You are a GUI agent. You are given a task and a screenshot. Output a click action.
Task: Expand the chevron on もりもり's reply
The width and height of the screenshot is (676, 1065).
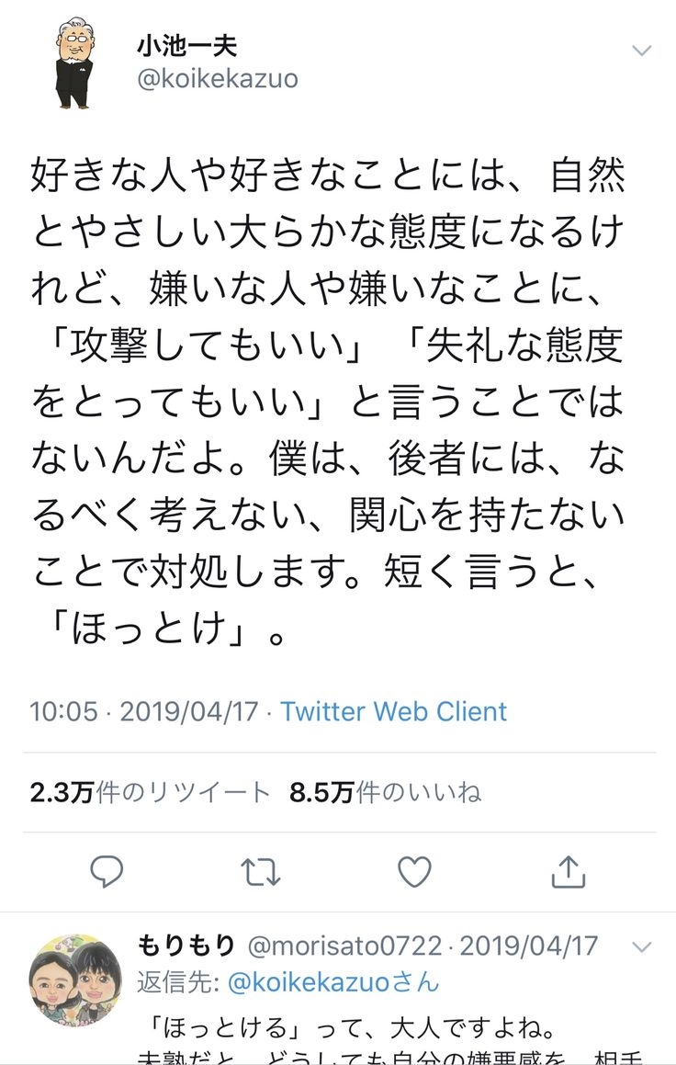[641, 946]
